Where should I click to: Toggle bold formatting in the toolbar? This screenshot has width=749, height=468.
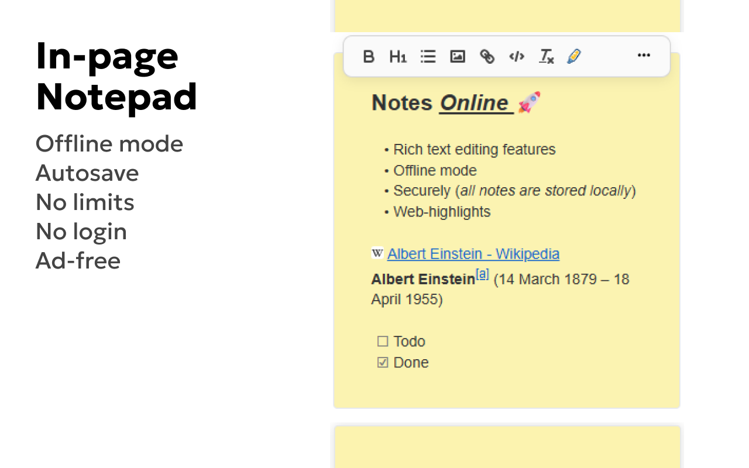[369, 56]
